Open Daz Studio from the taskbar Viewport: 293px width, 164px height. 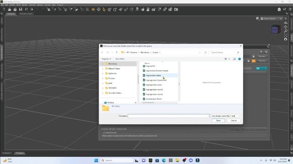click(151, 160)
